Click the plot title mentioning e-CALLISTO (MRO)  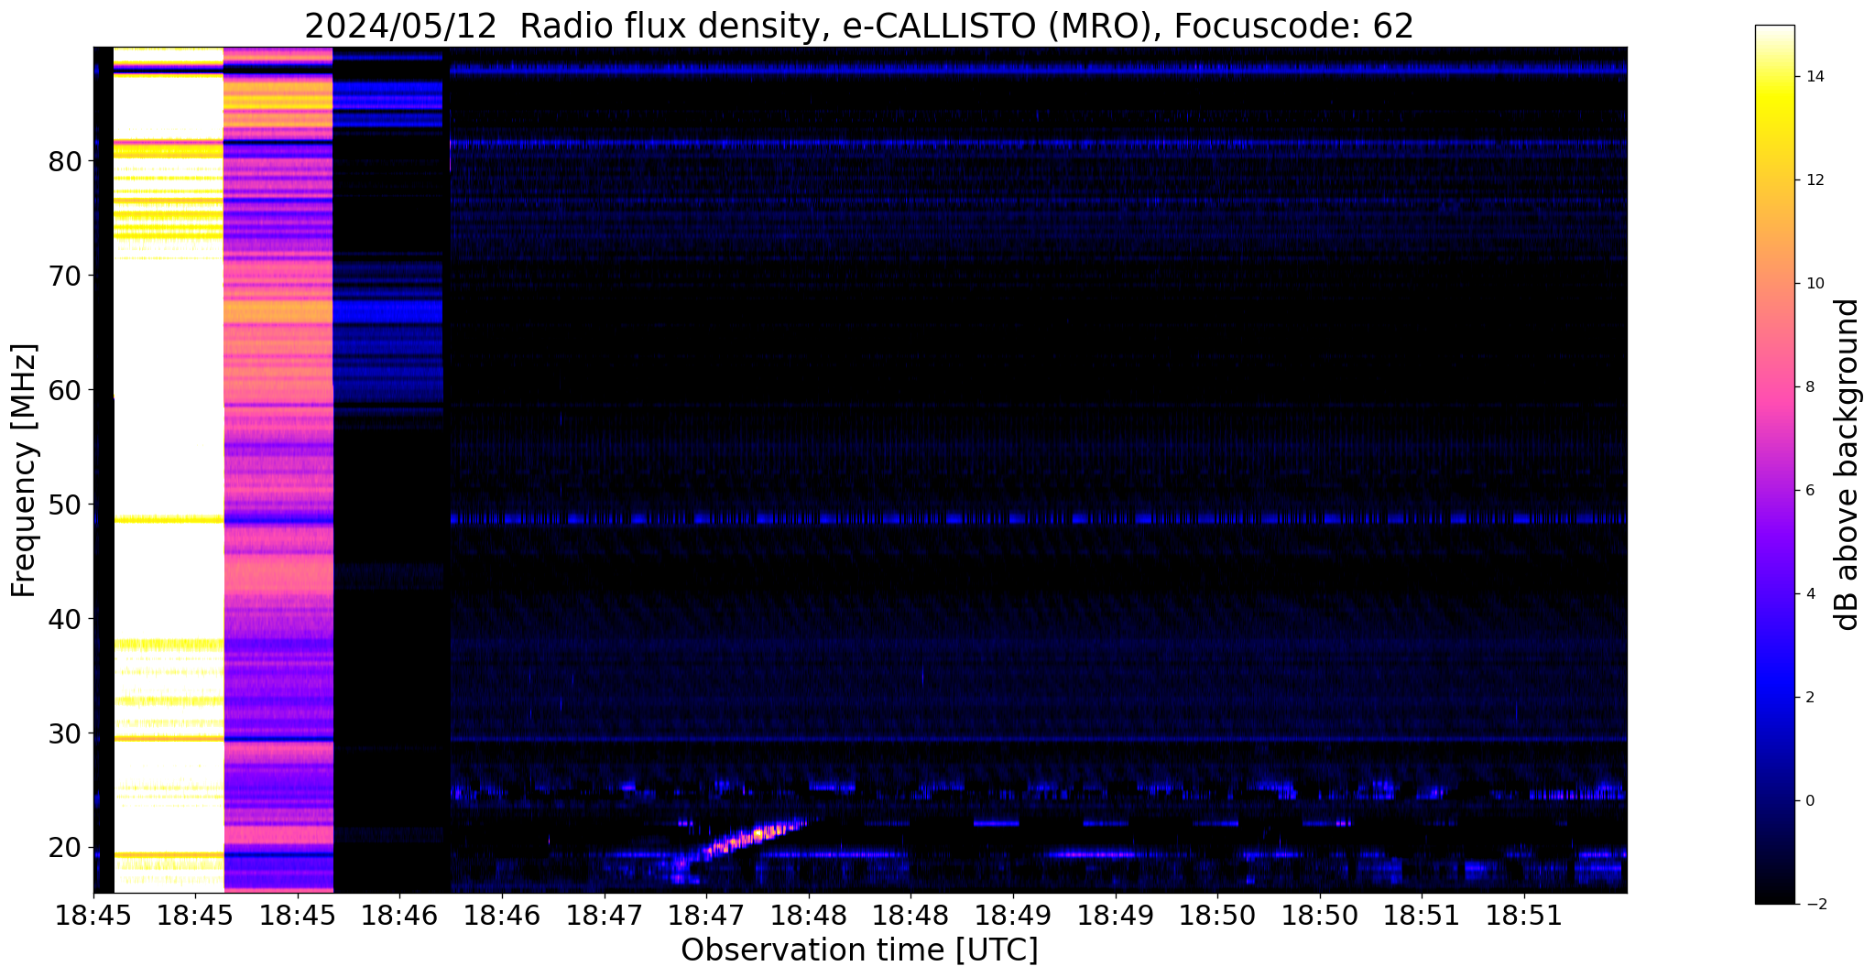(859, 26)
